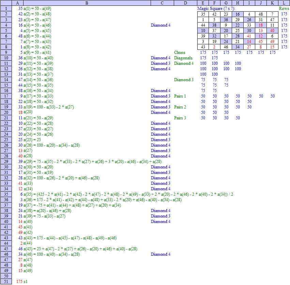The width and height of the screenshot is (290, 285).
Task: Click the red value 13 beside a(27)
Action: [20, 151]
